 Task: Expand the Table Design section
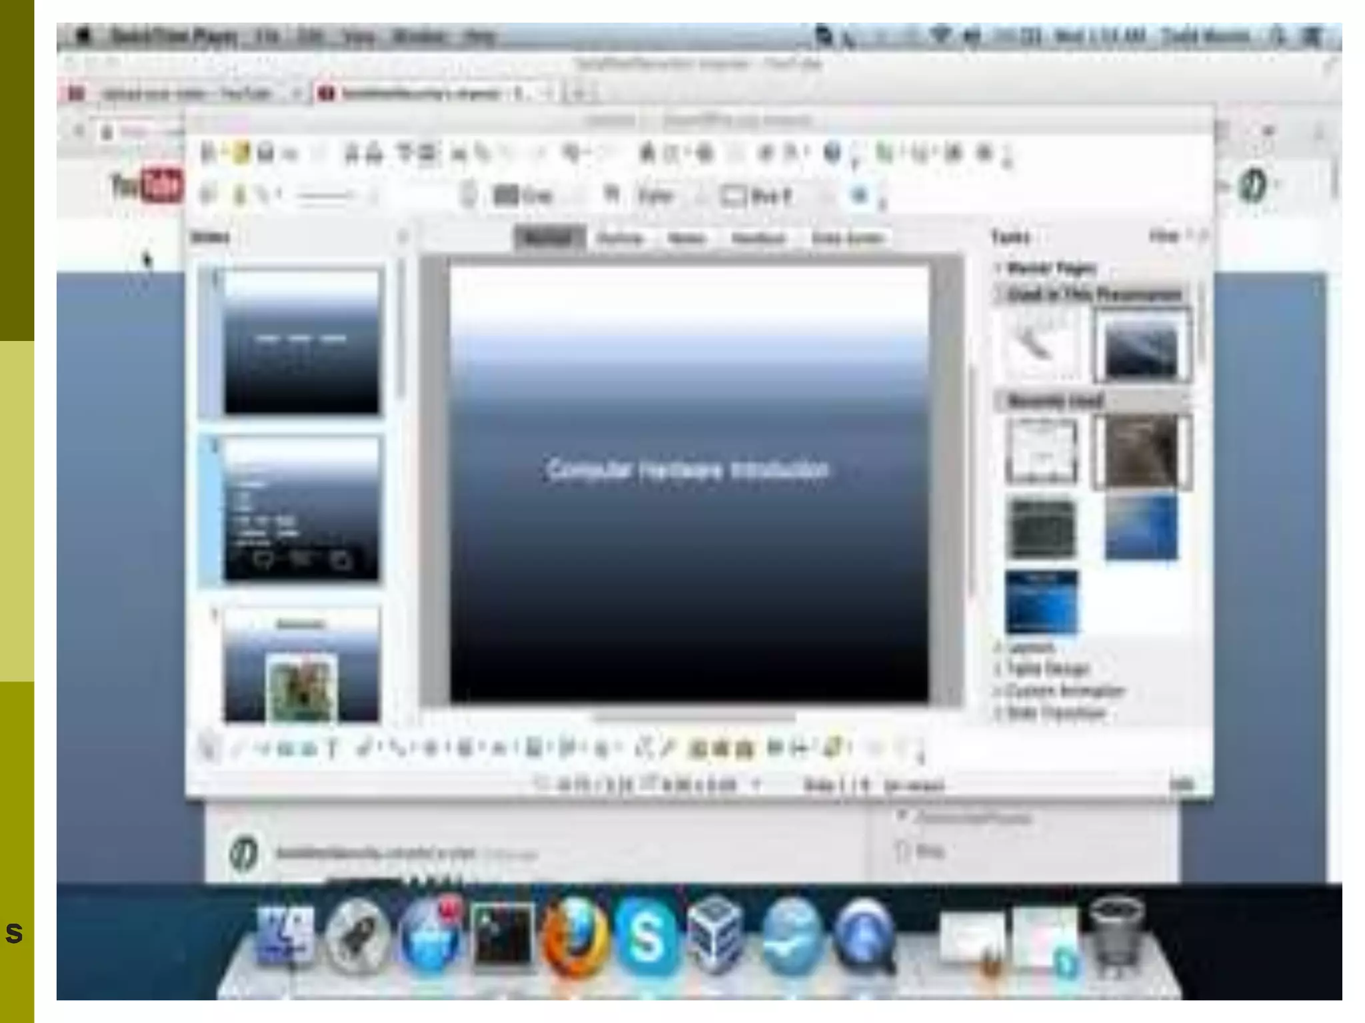pos(1048,668)
